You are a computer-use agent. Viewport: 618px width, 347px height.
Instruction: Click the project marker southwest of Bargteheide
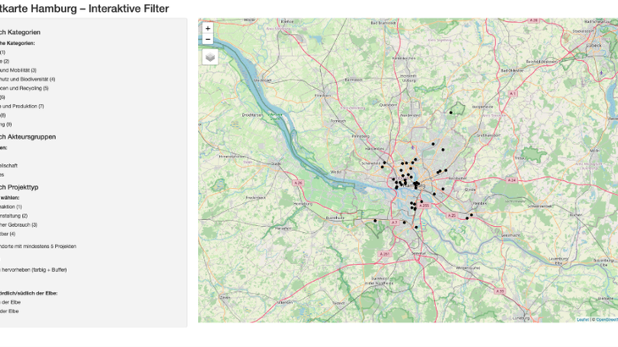click(x=451, y=113)
